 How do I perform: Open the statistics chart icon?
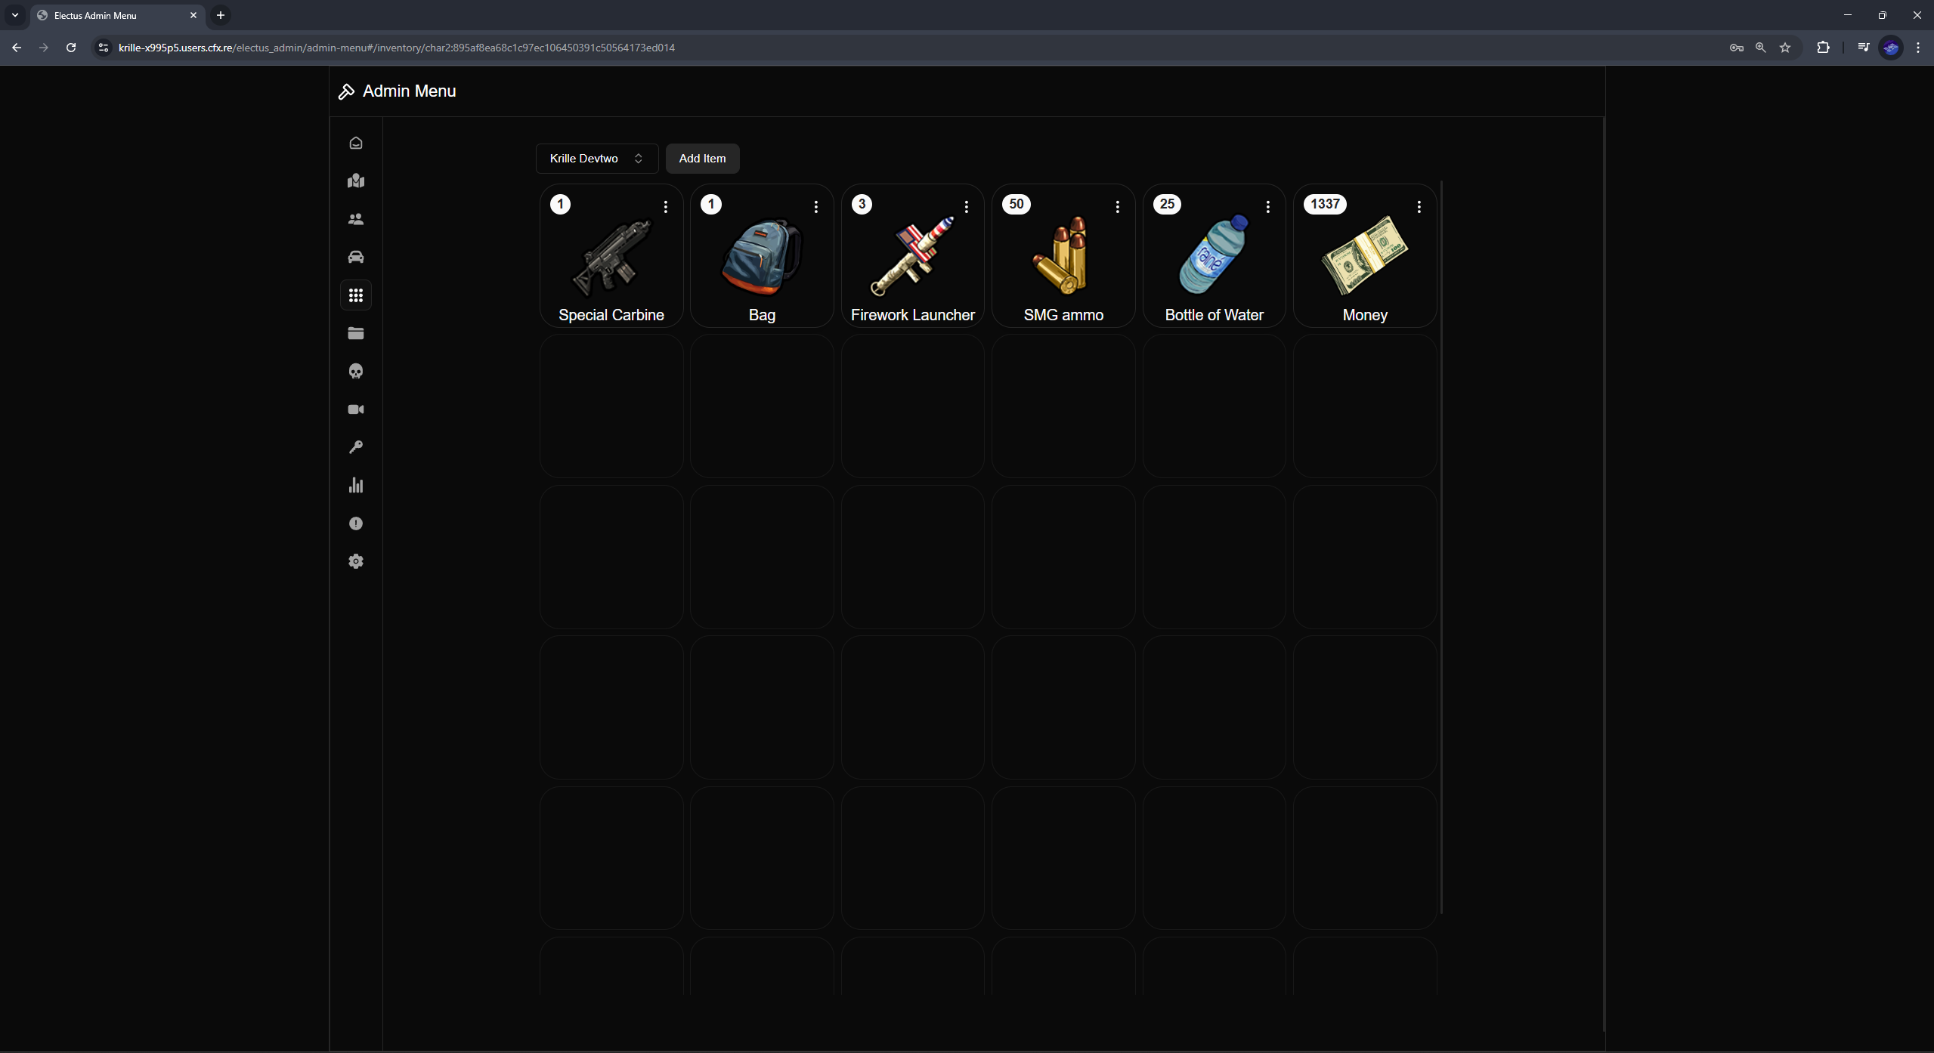[356, 485]
